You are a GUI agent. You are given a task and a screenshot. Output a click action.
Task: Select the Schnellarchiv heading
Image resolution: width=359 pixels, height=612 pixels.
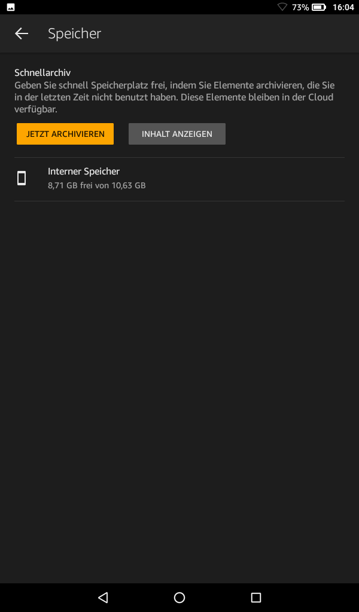click(42, 72)
